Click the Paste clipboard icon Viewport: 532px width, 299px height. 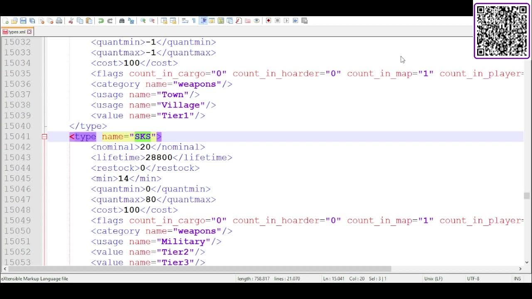[89, 21]
